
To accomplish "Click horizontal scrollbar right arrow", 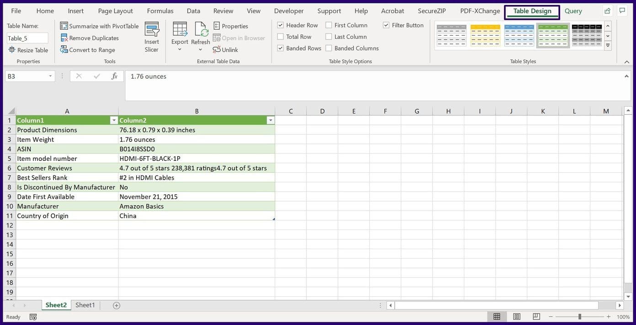I will point(620,305).
